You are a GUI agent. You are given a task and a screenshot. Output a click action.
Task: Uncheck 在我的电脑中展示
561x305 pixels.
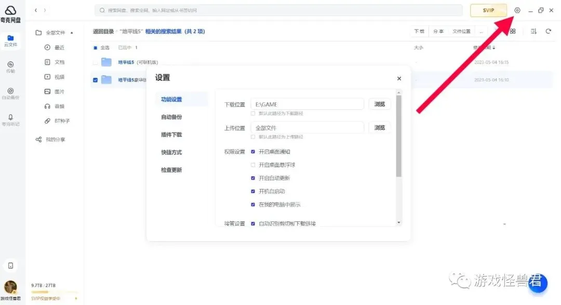click(253, 205)
